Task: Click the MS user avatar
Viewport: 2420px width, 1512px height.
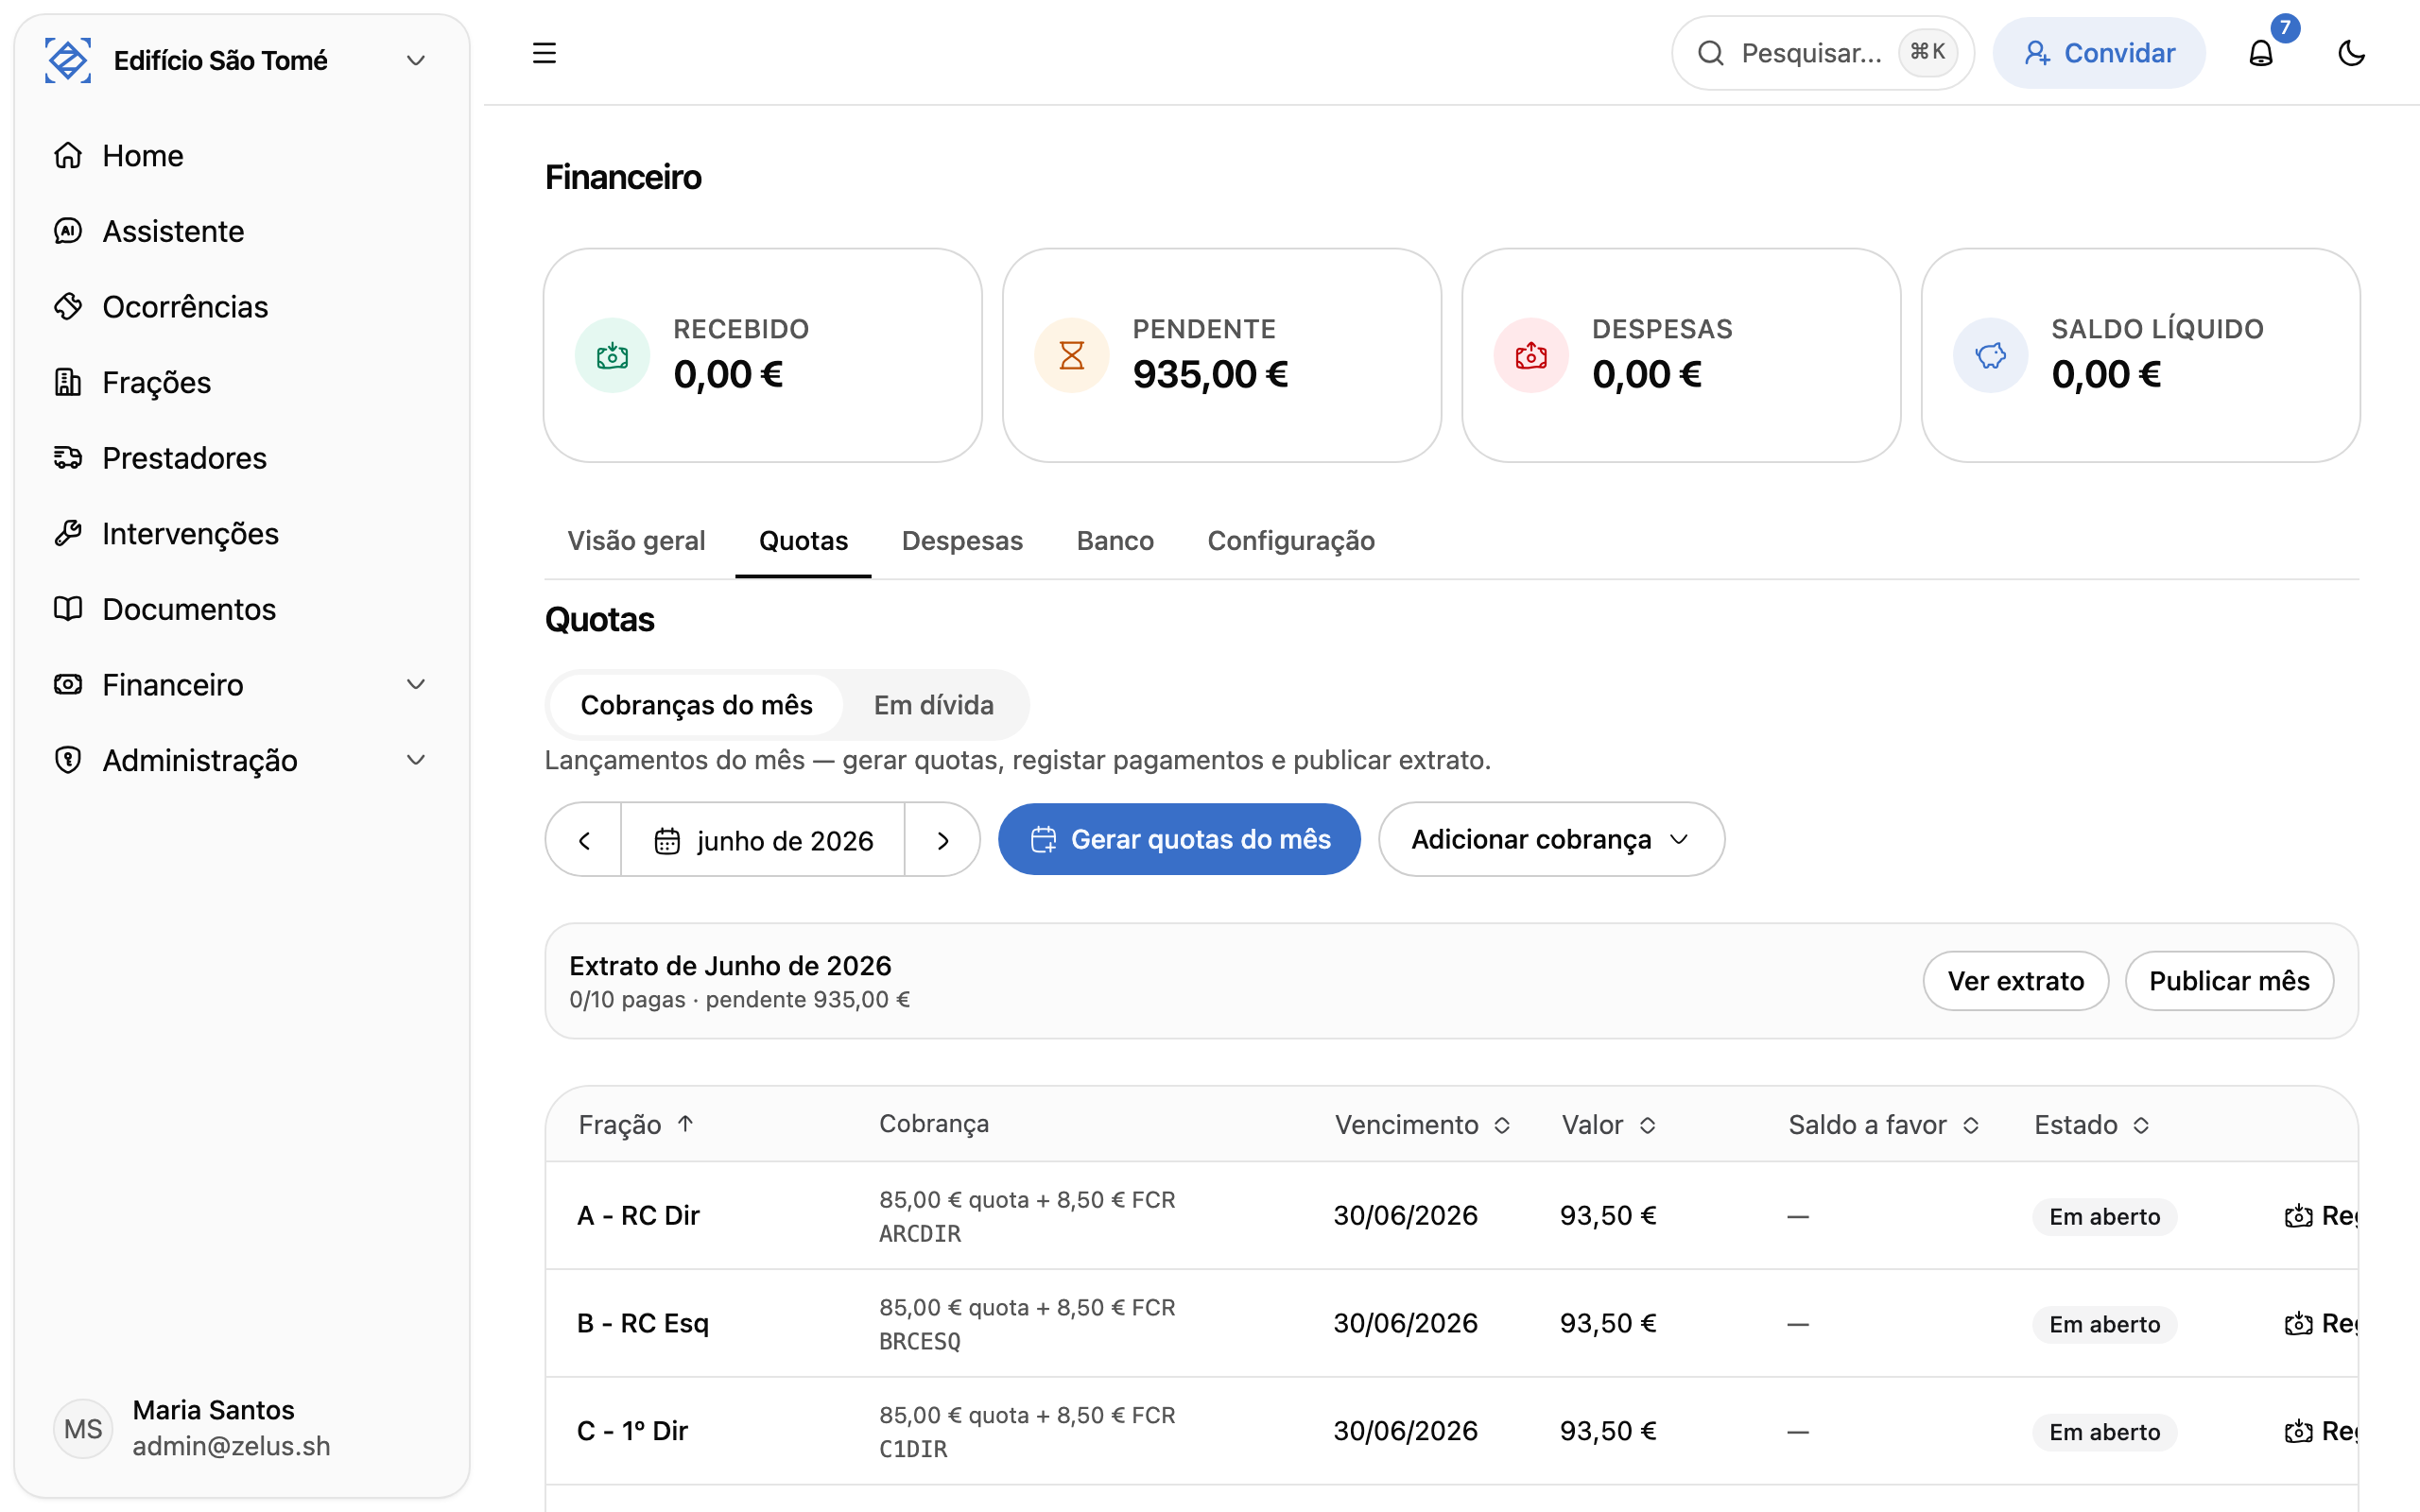Action: pyautogui.click(x=83, y=1428)
